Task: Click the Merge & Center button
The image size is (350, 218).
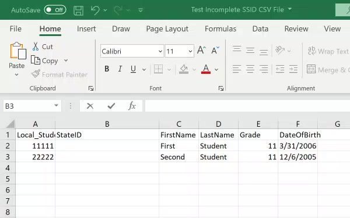Action: 328,69
